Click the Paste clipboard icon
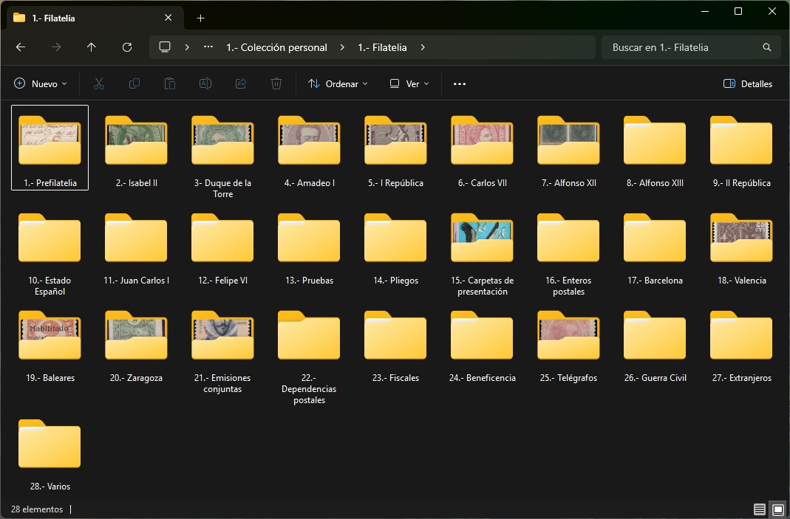 click(170, 84)
